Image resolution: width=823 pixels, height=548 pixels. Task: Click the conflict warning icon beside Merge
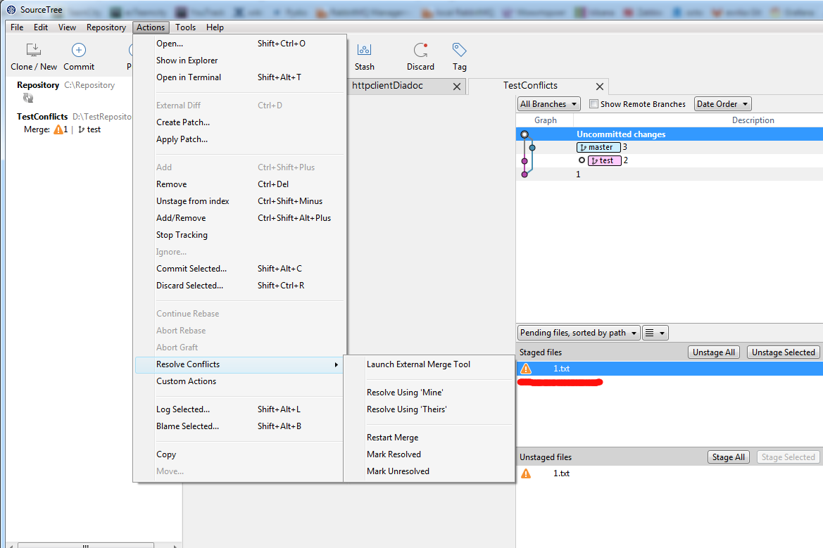click(x=58, y=129)
